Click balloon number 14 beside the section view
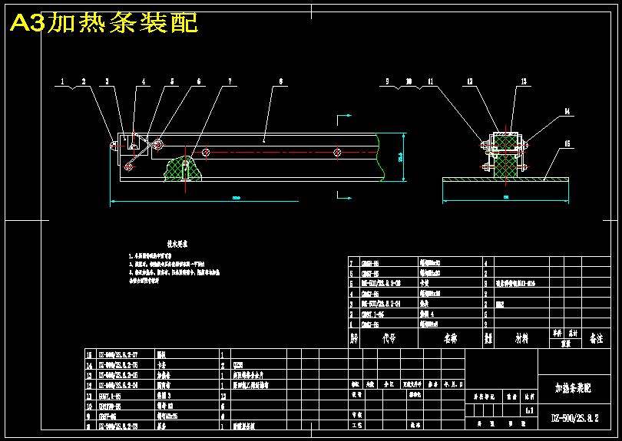Image resolution: width=622 pixels, height=441 pixels. pyautogui.click(x=567, y=112)
